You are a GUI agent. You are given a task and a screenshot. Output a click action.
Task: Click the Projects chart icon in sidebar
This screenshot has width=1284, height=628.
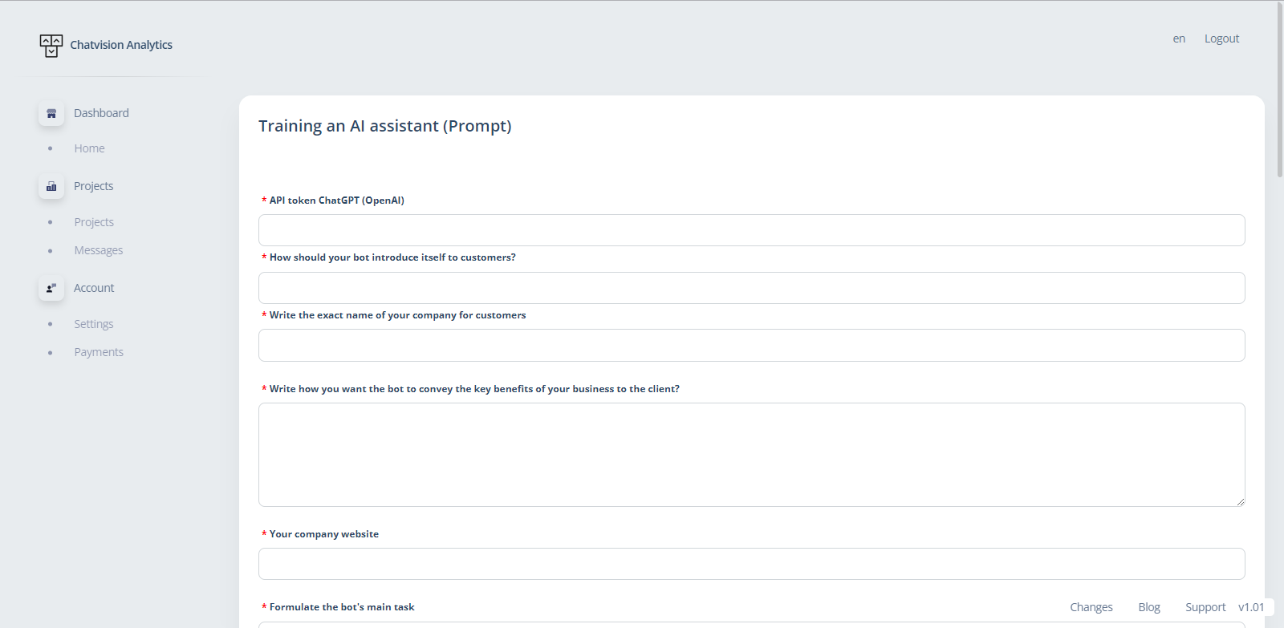[x=51, y=186]
